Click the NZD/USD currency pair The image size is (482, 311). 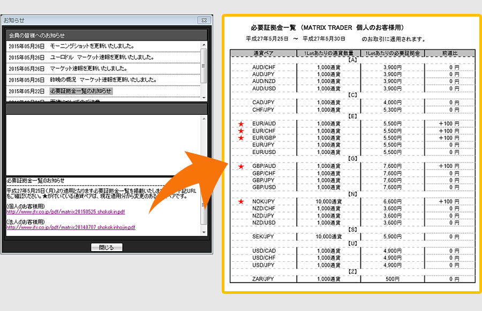coord(264,223)
